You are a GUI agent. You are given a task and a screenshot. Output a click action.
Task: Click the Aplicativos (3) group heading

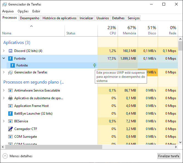coord(17,43)
